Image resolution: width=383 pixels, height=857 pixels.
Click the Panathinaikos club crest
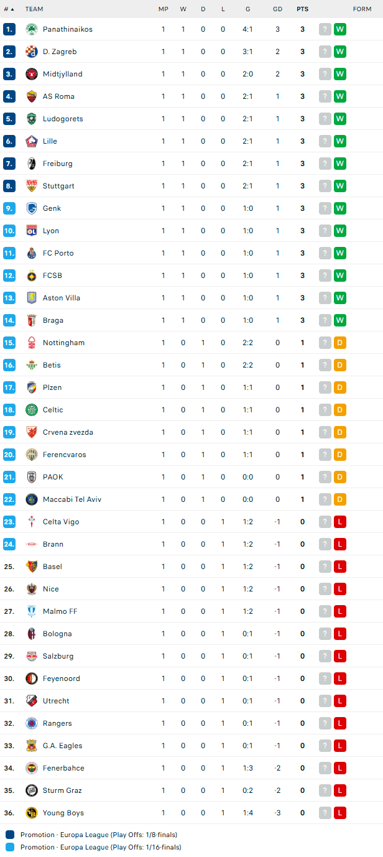(x=32, y=29)
